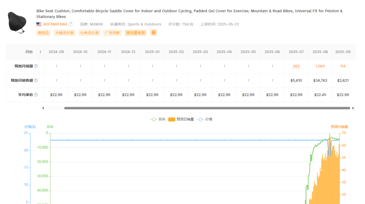Toggle the 预测日销量 legend item

pos(181,119)
